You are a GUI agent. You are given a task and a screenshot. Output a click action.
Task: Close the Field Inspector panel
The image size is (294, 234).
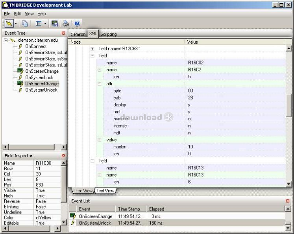coord(64,156)
